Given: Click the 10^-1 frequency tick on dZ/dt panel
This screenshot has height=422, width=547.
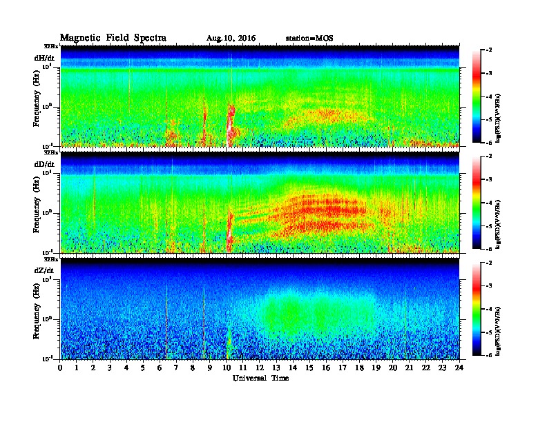Looking at the screenshot, I should 48,359.
